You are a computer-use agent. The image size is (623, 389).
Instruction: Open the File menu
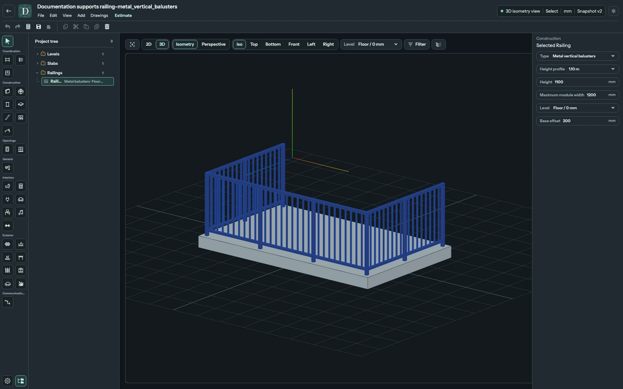(x=41, y=16)
